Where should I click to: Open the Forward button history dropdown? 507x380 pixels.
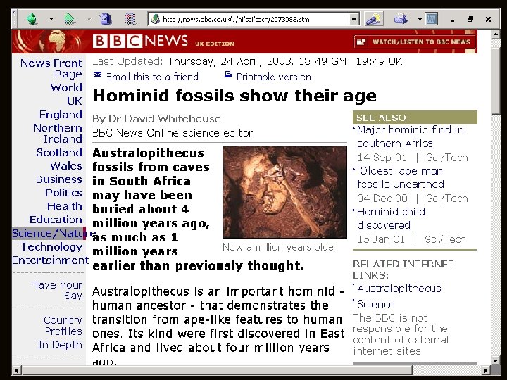[x=89, y=19]
